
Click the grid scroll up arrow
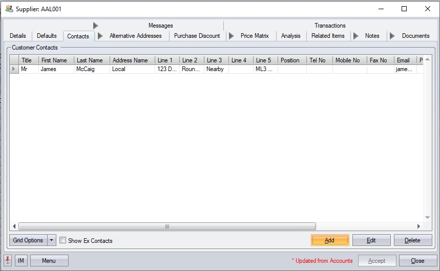coord(427,59)
